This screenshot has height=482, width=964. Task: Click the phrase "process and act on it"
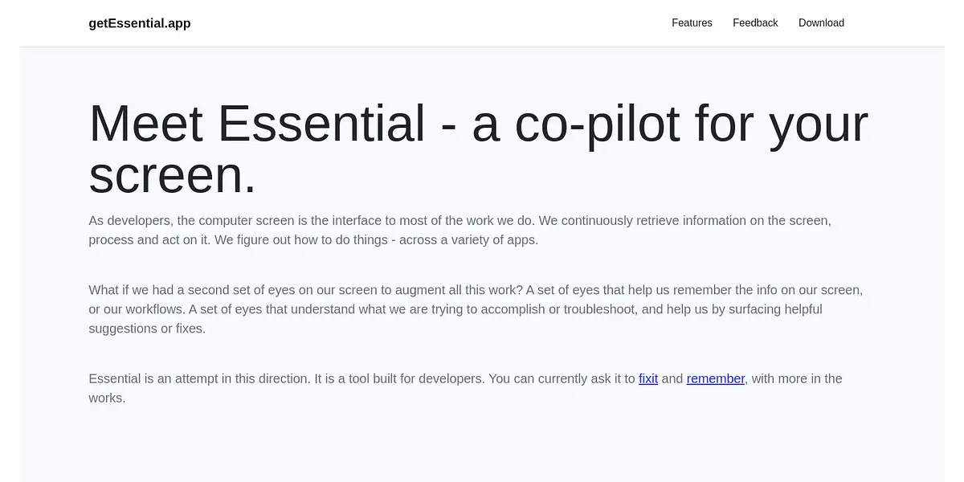click(x=149, y=240)
